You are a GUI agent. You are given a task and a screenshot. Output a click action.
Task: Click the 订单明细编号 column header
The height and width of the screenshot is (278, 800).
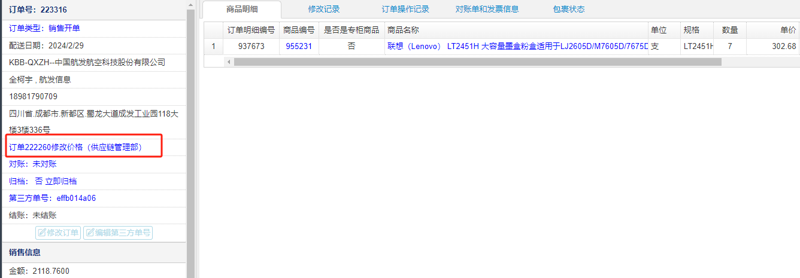(x=251, y=30)
